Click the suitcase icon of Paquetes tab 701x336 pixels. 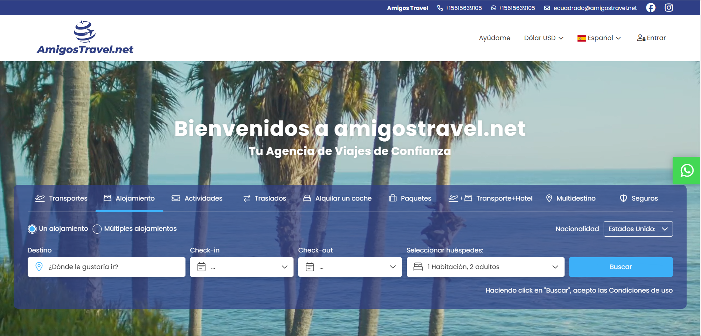pyautogui.click(x=393, y=198)
